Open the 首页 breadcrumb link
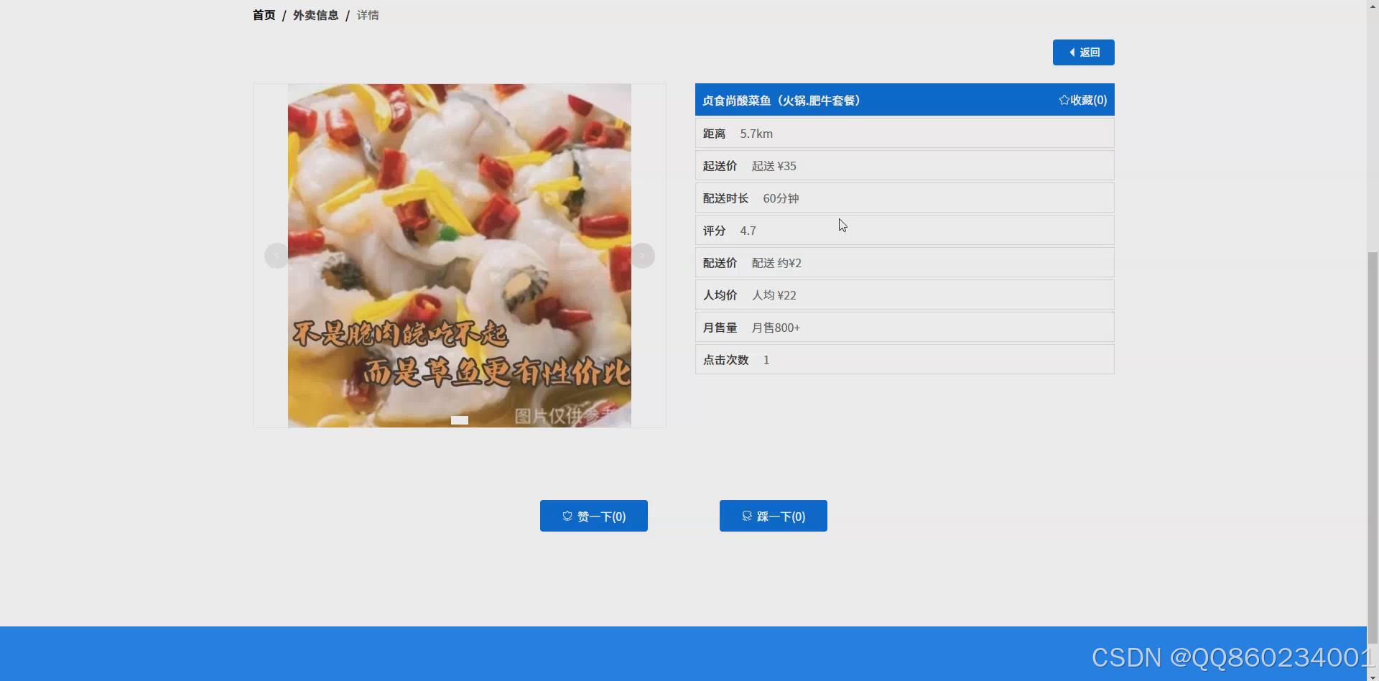 [x=264, y=15]
